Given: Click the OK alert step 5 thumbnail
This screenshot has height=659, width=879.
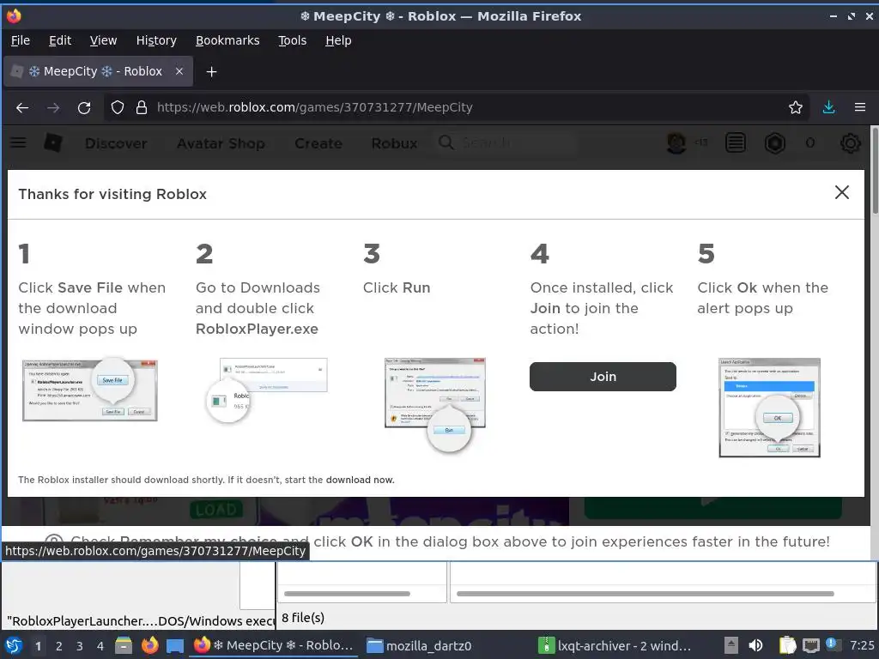Looking at the screenshot, I should [x=769, y=408].
